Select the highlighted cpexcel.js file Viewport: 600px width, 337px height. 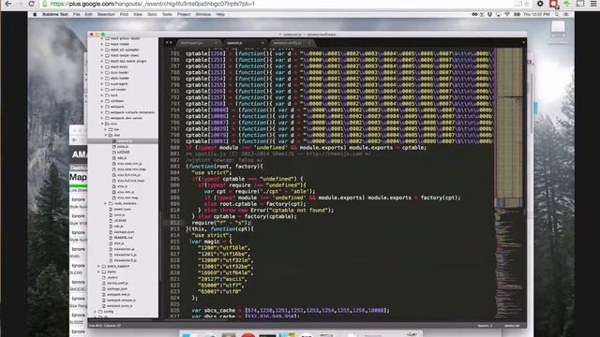123,141
